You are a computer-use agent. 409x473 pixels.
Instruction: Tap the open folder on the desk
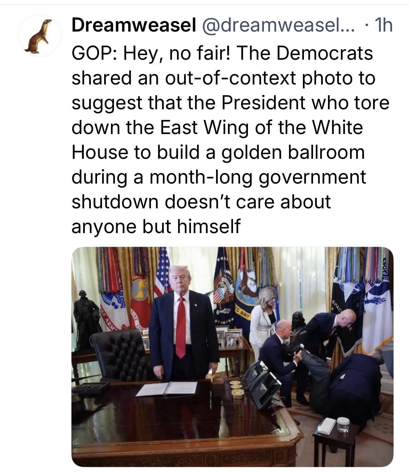[167, 389]
